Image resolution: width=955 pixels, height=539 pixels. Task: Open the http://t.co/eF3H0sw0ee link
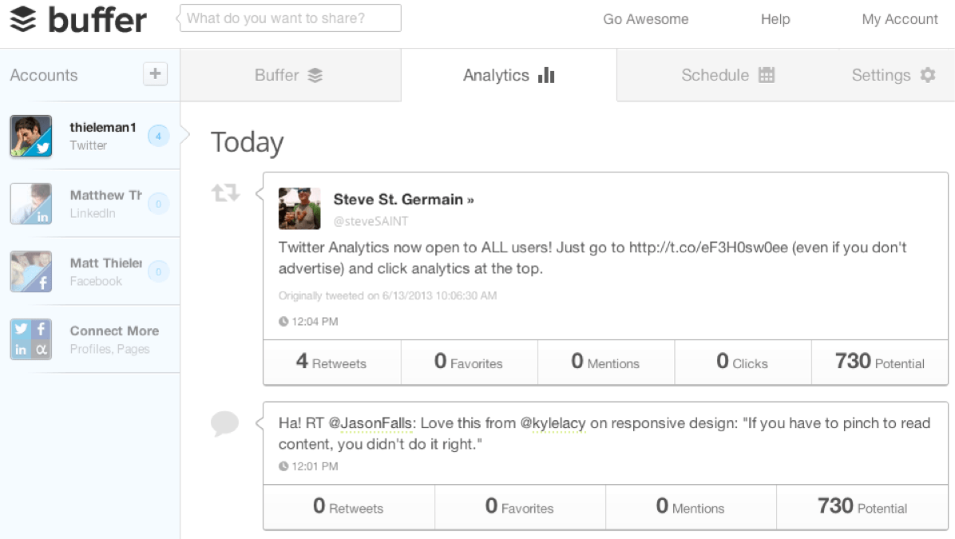708,248
